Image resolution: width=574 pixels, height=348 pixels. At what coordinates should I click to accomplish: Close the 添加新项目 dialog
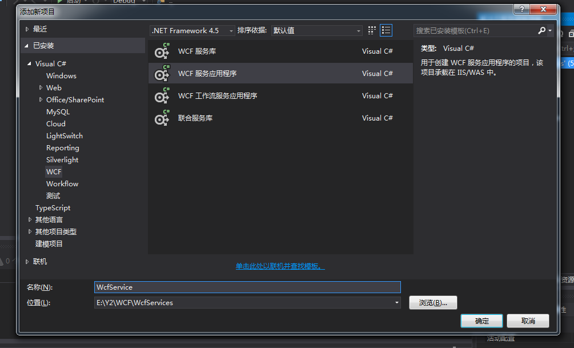pos(544,9)
